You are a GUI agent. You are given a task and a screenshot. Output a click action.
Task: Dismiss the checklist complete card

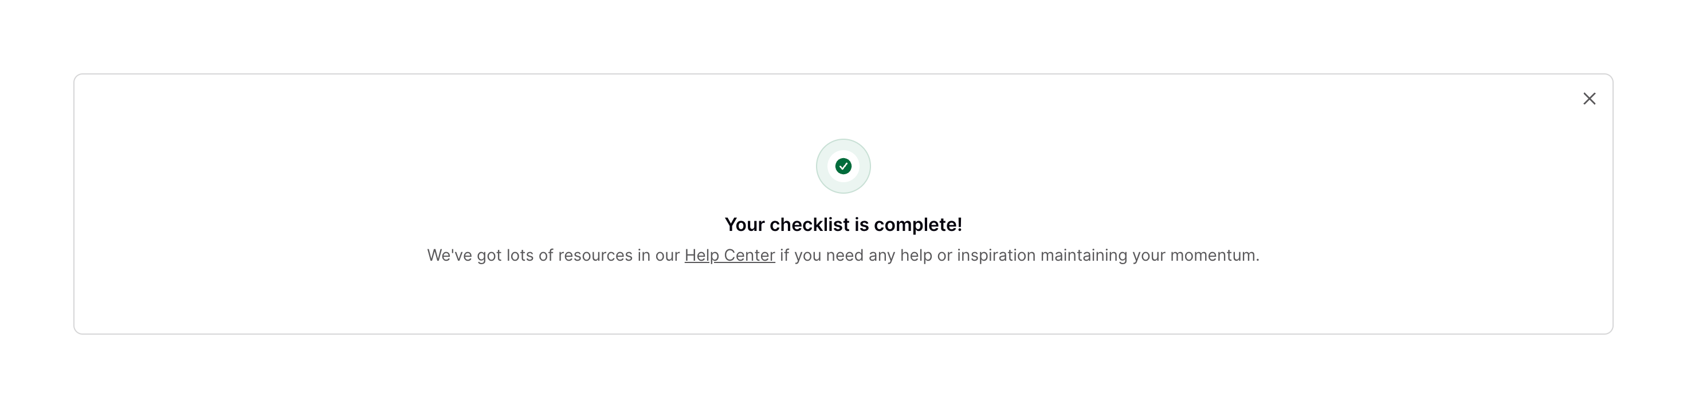(1589, 99)
